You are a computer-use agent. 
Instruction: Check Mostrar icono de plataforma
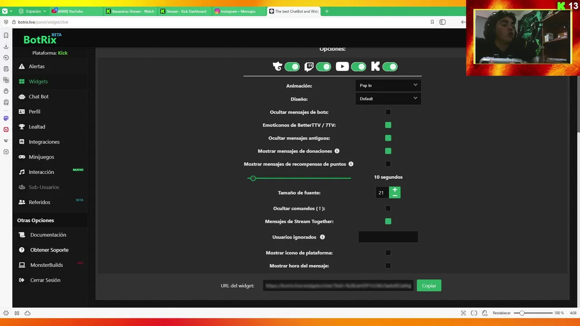[x=388, y=253]
